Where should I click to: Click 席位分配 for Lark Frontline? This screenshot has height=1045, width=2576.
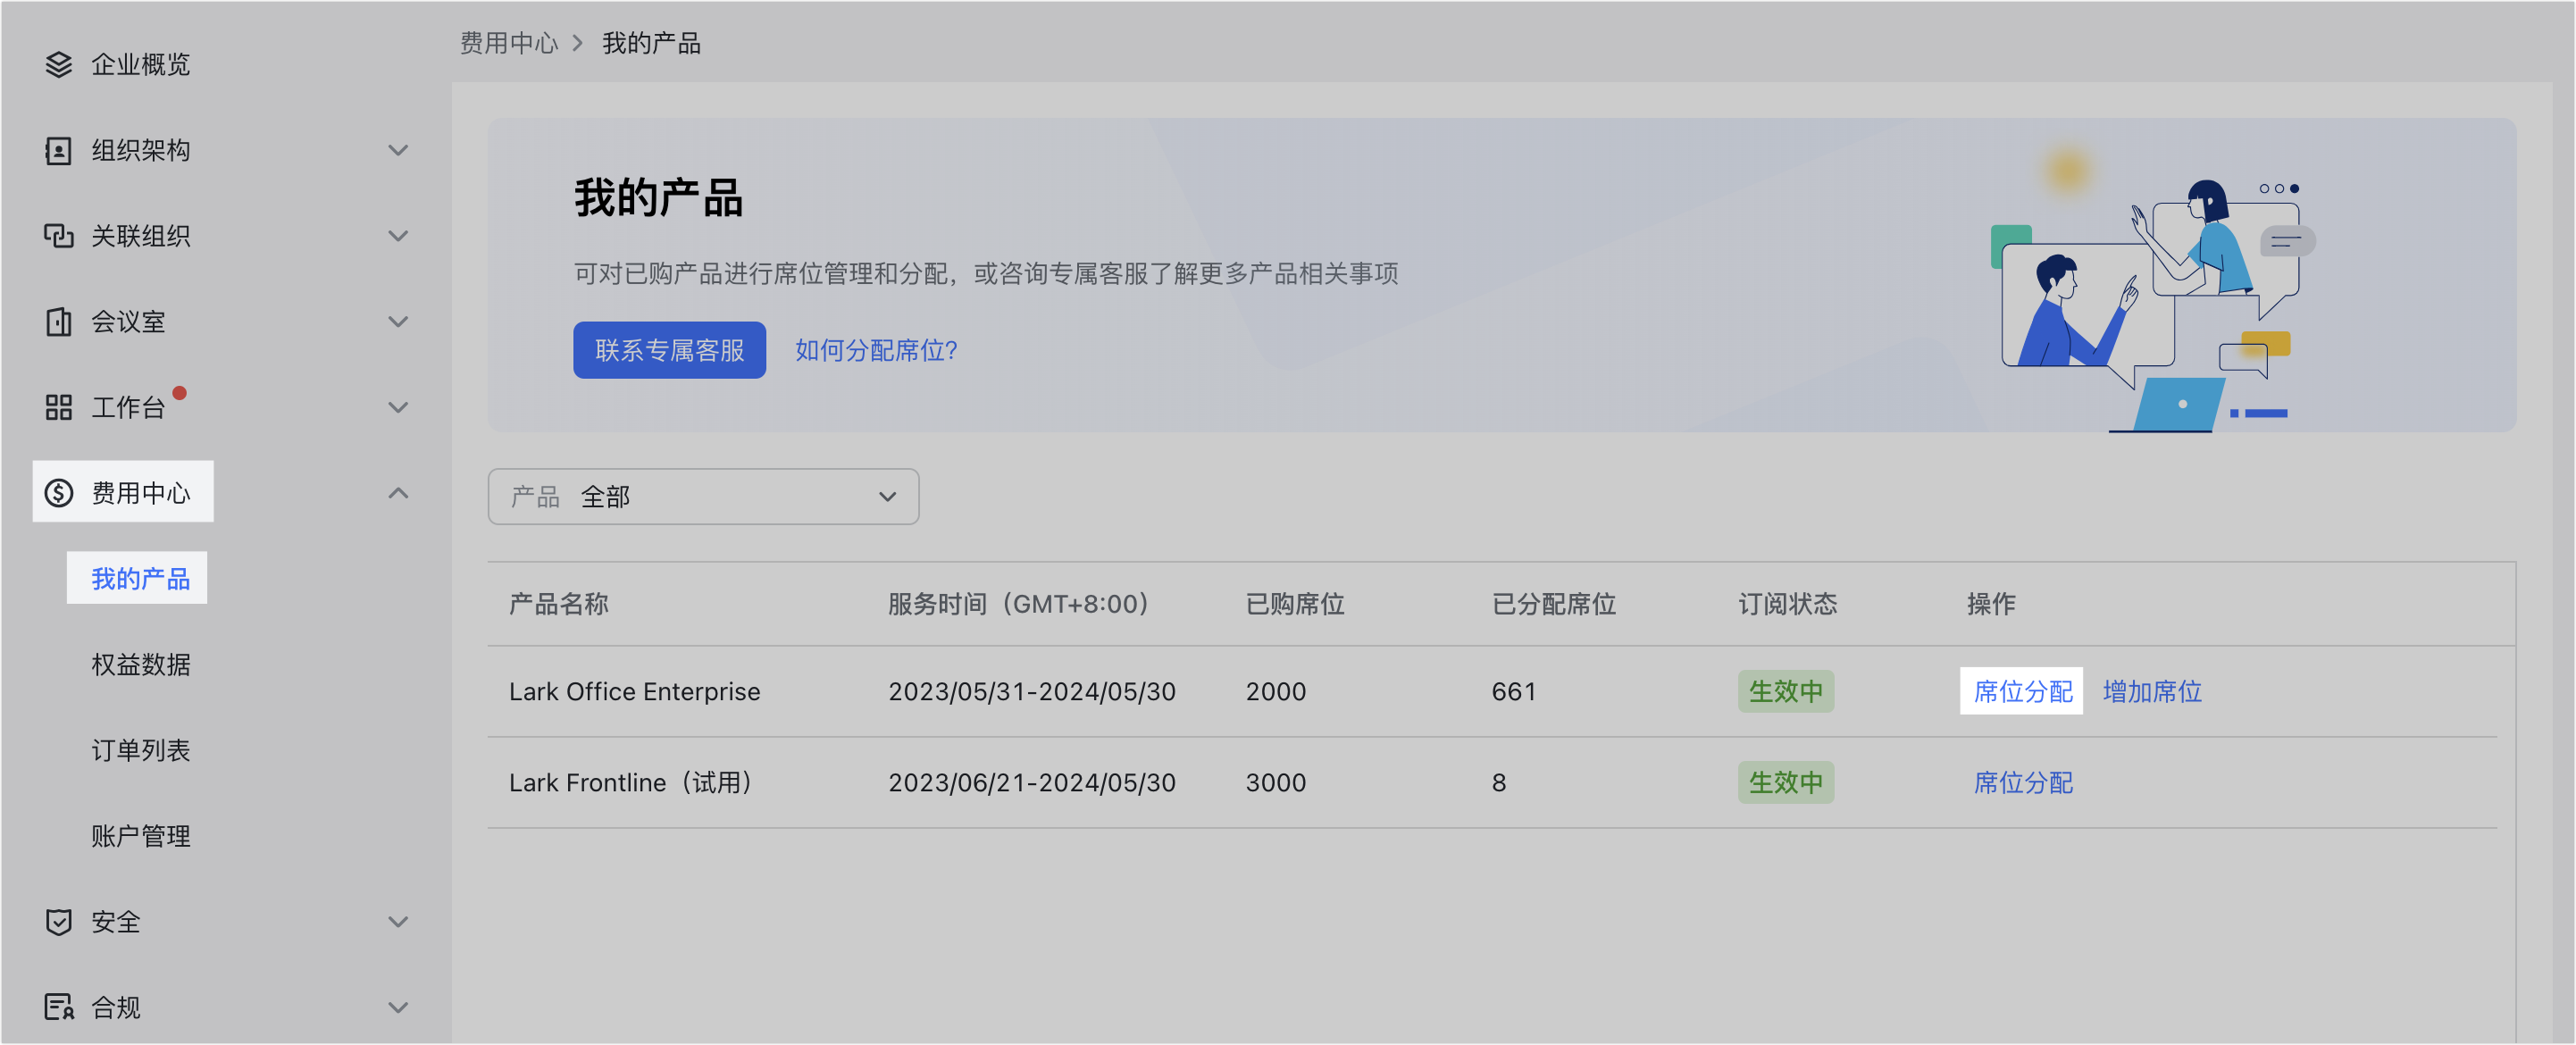tap(2022, 782)
